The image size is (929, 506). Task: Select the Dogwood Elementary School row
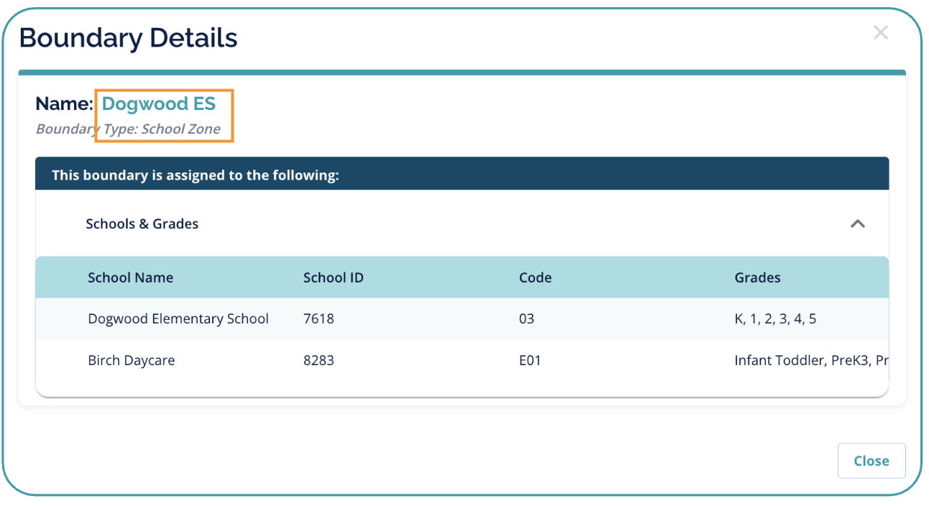pos(178,318)
